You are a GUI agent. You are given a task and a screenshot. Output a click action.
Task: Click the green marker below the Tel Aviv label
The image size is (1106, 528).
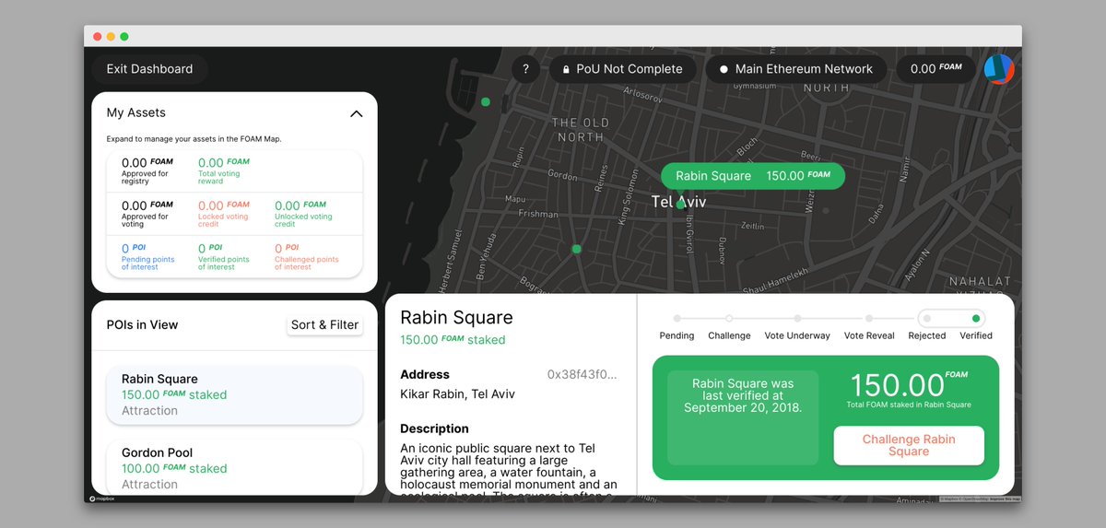pyautogui.click(x=681, y=205)
